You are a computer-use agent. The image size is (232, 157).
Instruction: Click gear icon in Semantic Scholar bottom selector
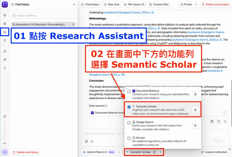pyautogui.click(x=154, y=152)
